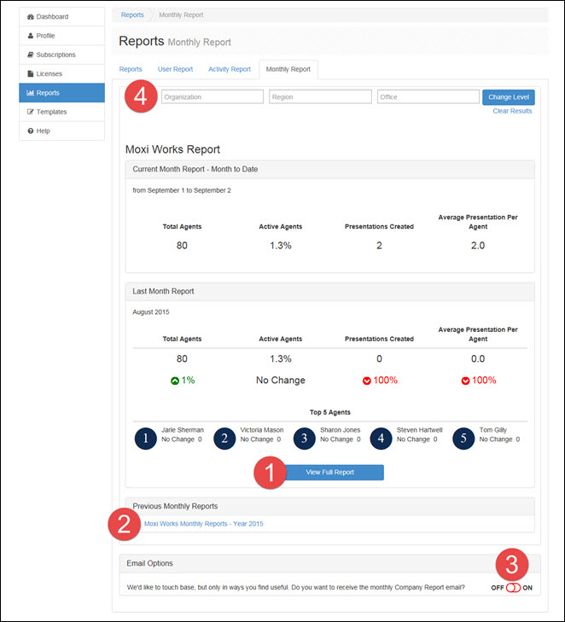Open Licenses in the sidebar menu

[x=62, y=73]
